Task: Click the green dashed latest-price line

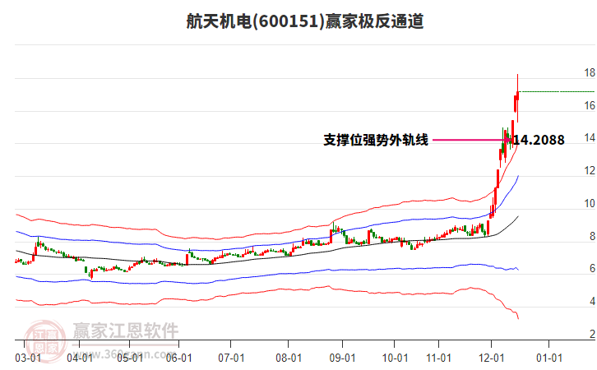Action: (x=558, y=92)
